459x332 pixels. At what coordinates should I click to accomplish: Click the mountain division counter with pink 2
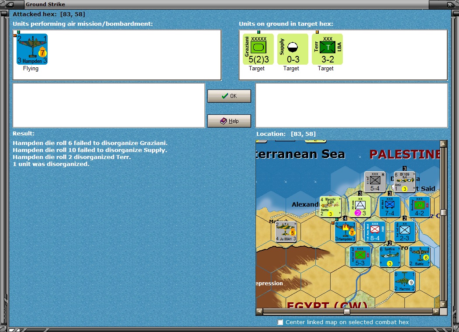[x=360, y=207]
